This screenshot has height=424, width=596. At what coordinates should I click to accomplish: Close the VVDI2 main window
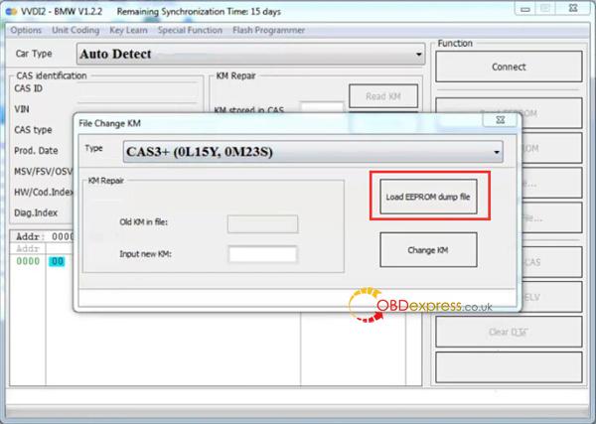coord(573,9)
